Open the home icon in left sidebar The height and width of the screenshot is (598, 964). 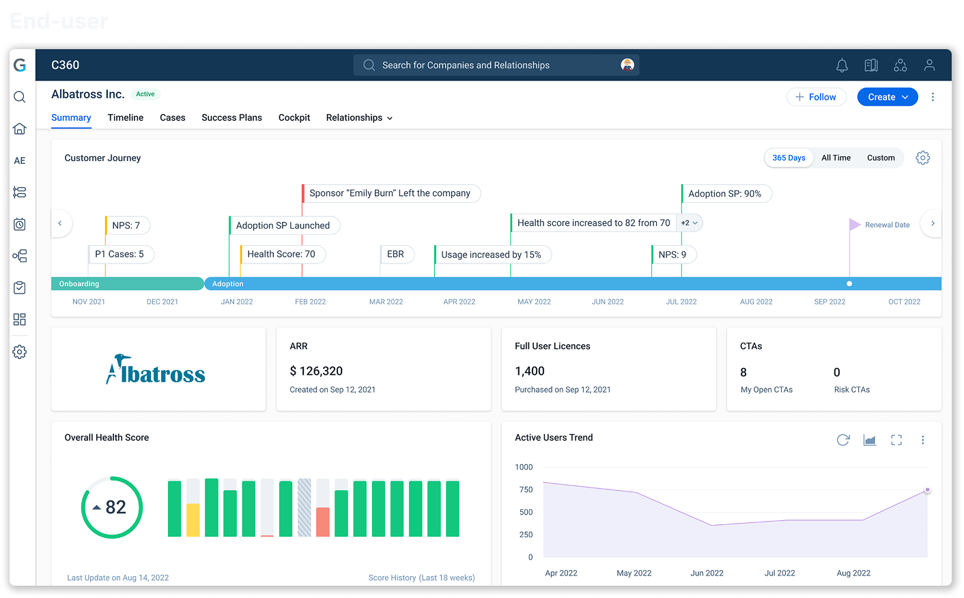click(x=20, y=128)
